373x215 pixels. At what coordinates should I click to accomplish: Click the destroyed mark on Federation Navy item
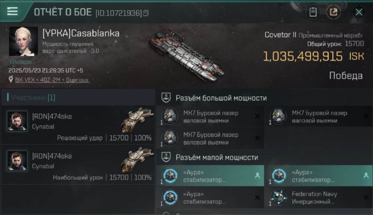coord(366,197)
